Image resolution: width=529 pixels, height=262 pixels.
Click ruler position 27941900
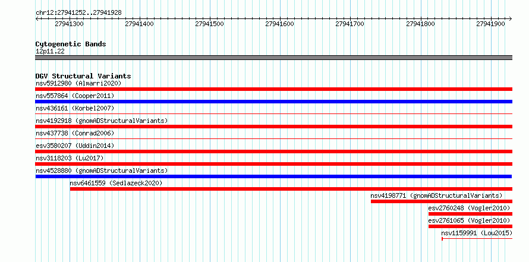click(x=490, y=24)
